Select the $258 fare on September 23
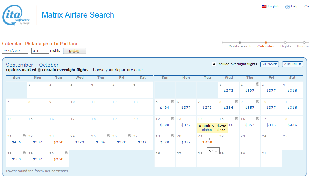This screenshot has width=309, height=179. point(58,142)
